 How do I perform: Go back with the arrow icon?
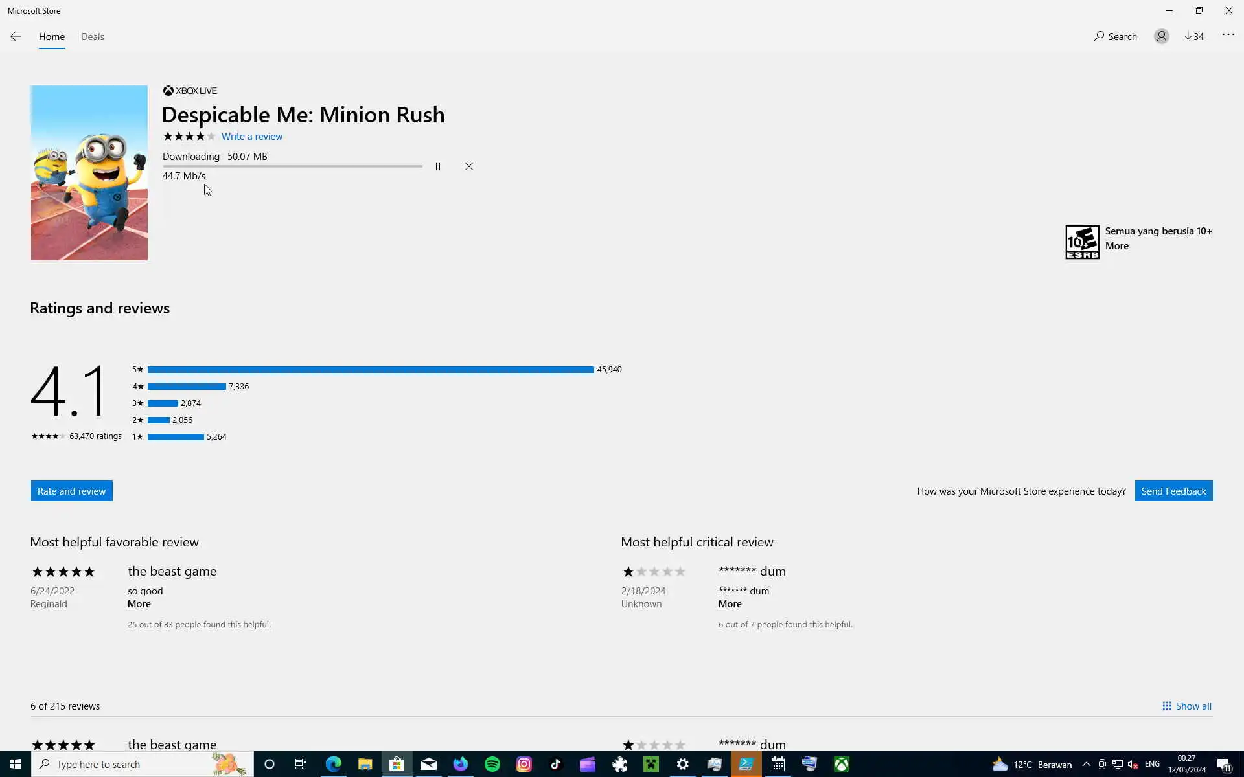click(x=16, y=37)
